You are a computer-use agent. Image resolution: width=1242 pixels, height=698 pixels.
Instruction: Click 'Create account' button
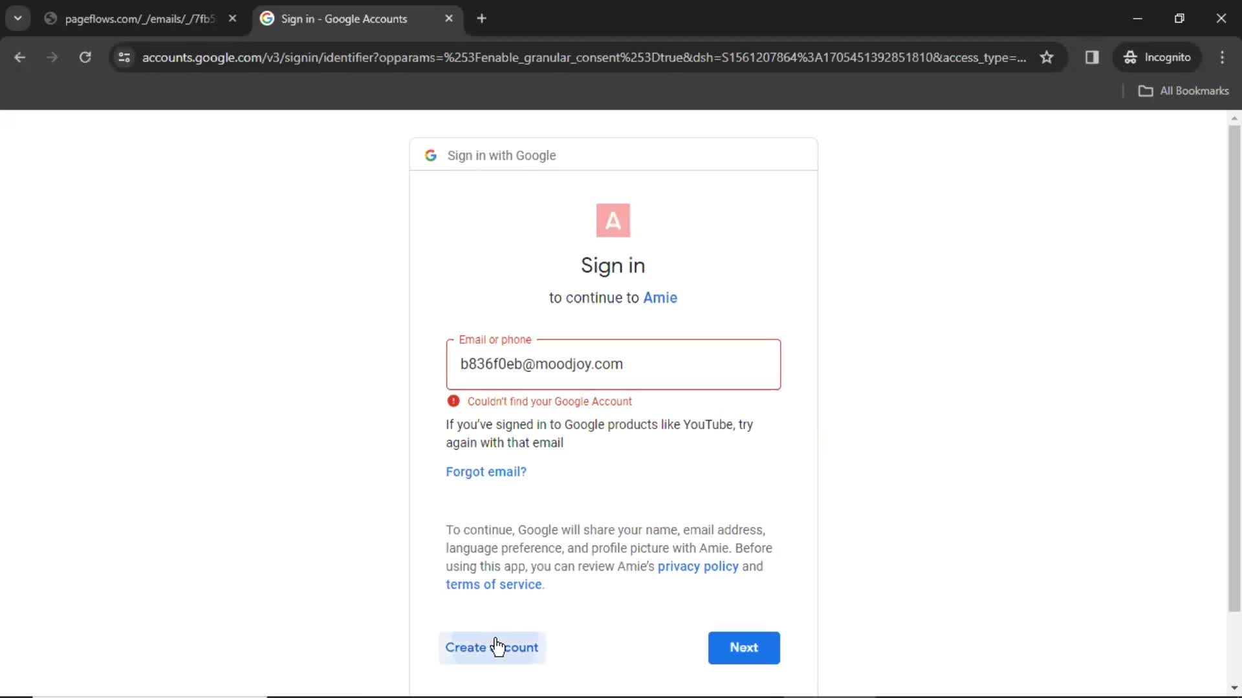492,647
